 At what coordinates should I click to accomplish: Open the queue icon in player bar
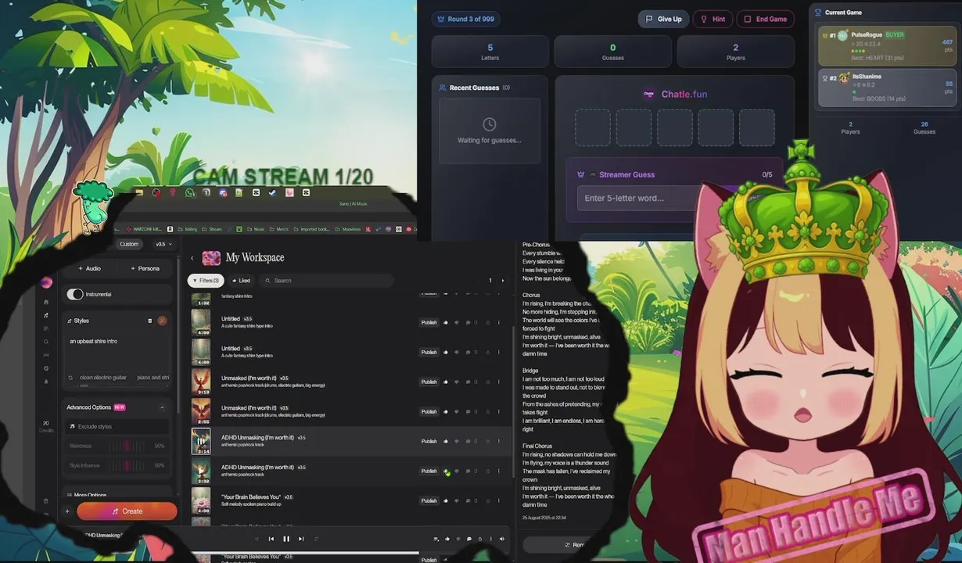pyautogui.click(x=436, y=539)
